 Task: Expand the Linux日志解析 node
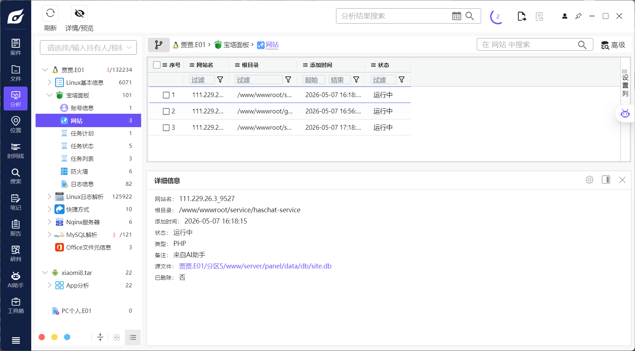(49, 197)
